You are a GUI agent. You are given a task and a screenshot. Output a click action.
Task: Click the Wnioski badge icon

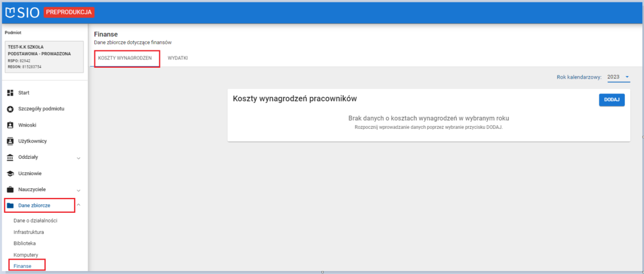pos(11,125)
